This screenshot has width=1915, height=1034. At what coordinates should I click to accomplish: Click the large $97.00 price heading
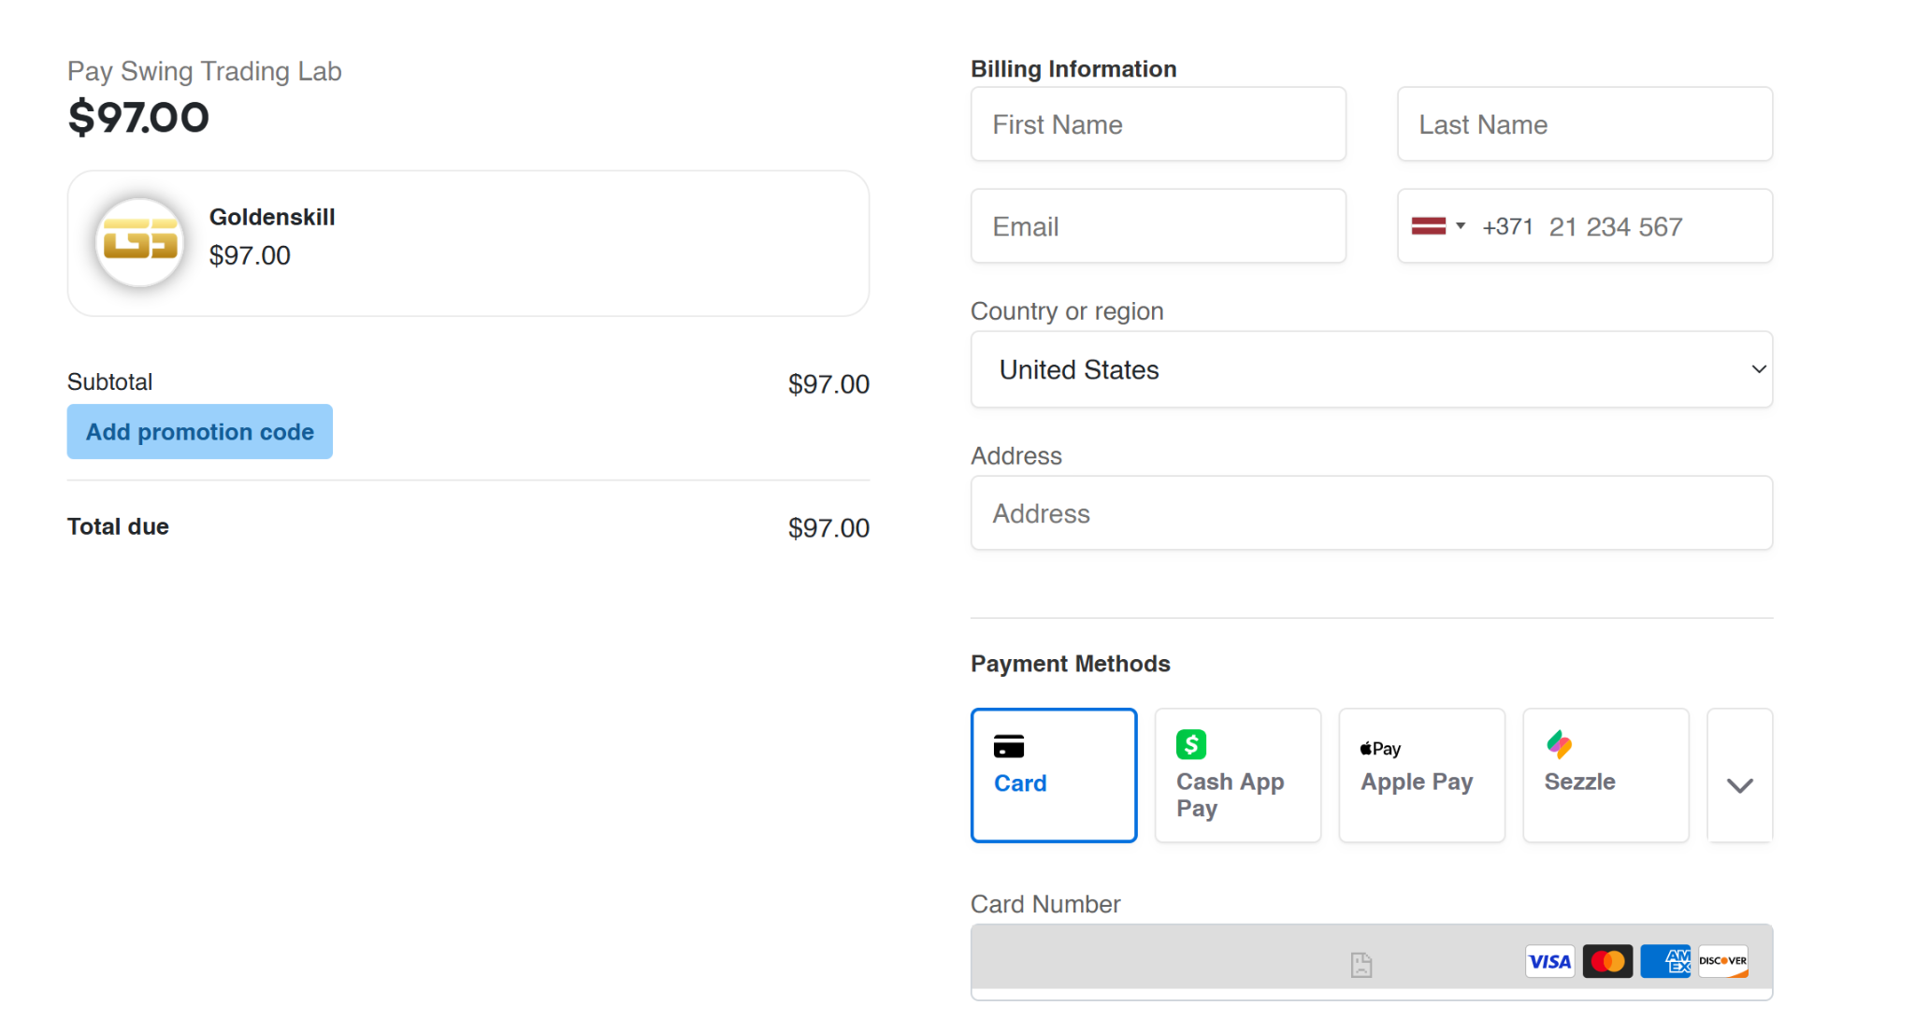click(x=138, y=117)
